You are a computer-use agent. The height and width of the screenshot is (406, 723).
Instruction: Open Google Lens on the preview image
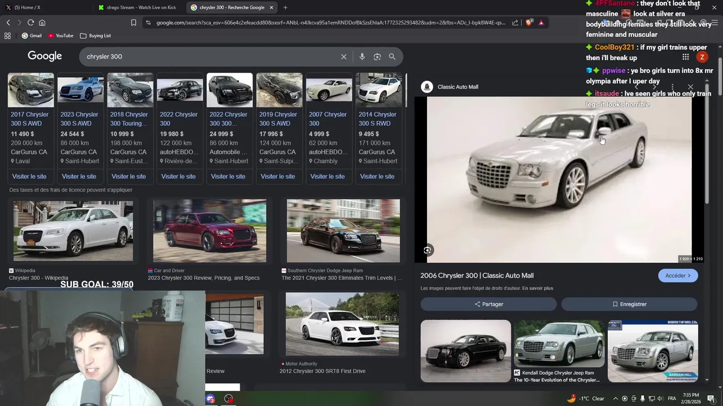[428, 250]
